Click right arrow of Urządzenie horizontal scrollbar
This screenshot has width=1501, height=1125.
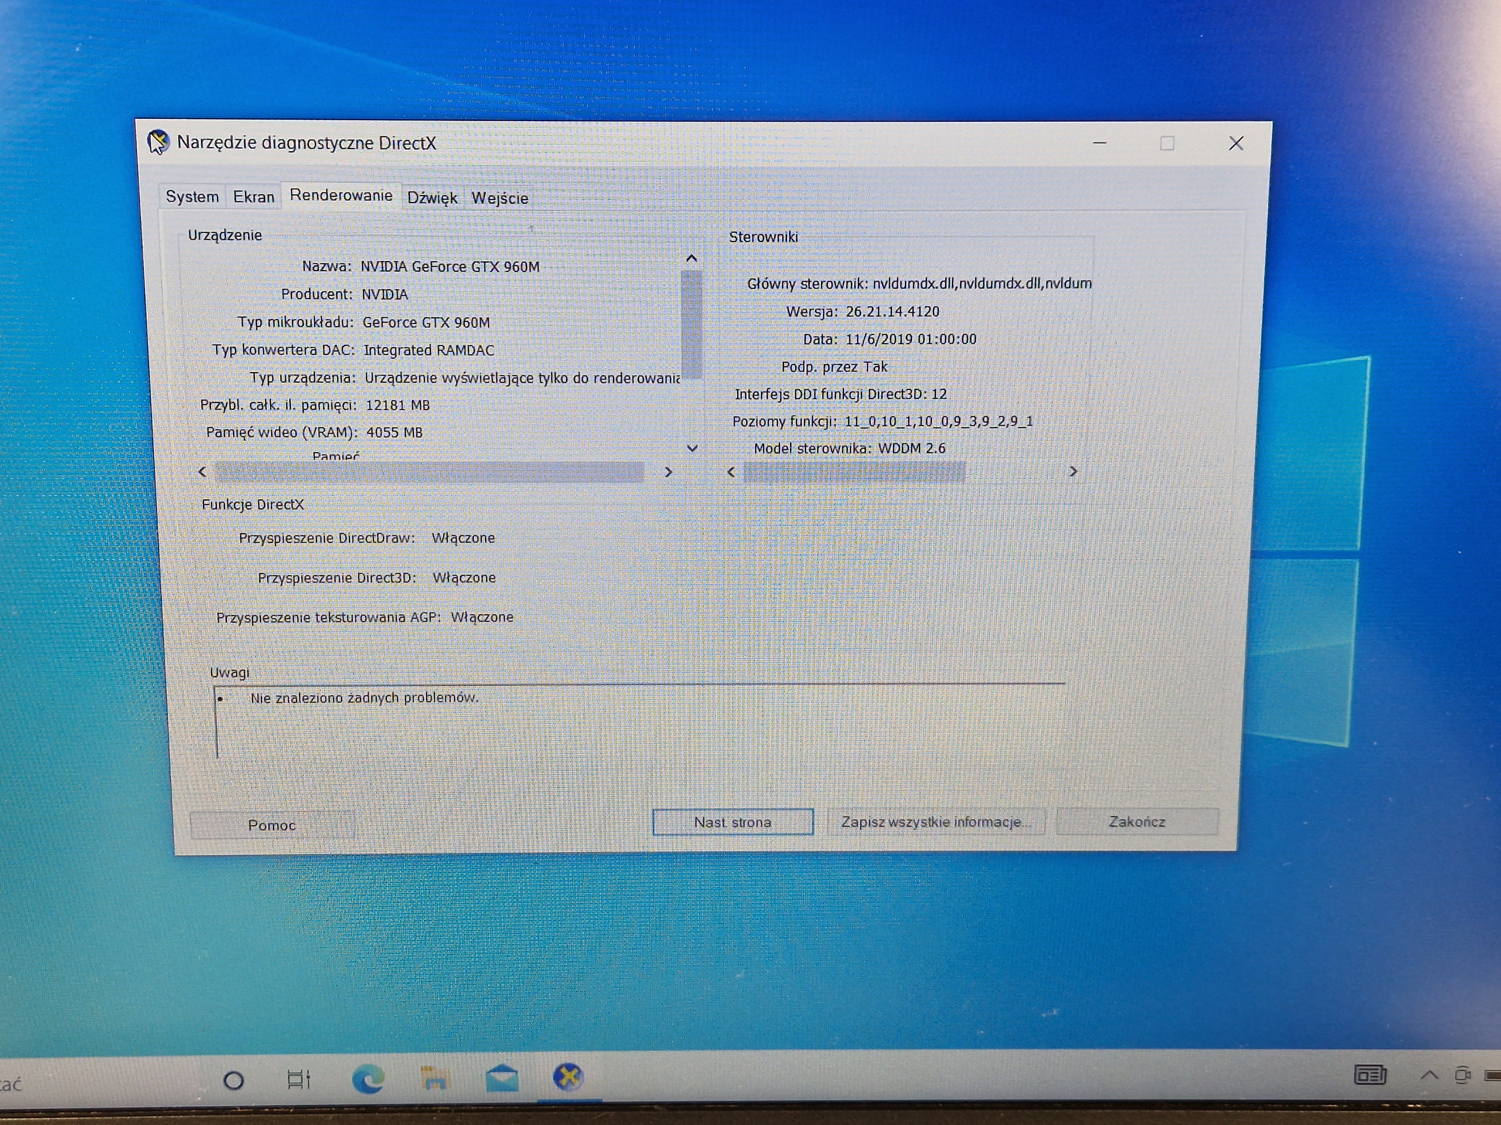tap(668, 471)
